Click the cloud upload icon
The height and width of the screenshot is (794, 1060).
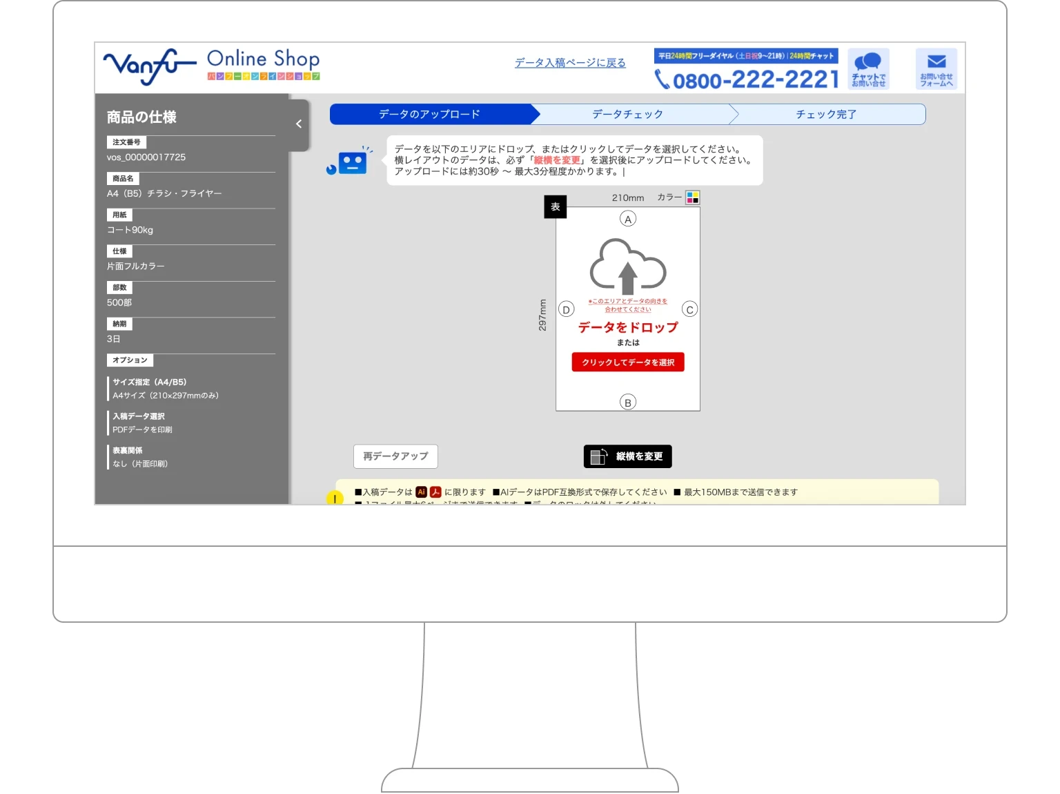627,267
